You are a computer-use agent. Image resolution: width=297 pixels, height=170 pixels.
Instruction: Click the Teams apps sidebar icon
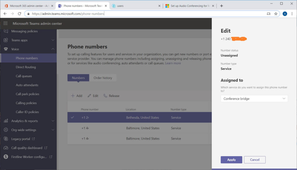[6, 40]
